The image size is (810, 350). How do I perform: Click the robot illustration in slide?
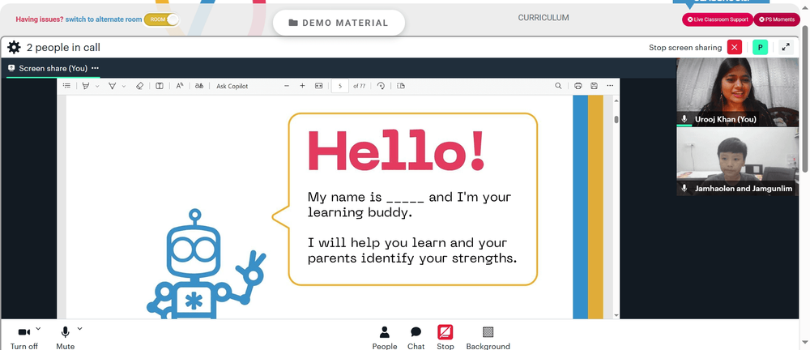click(206, 264)
